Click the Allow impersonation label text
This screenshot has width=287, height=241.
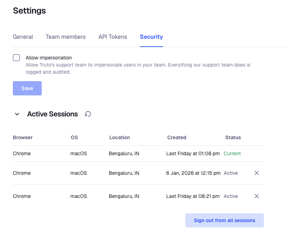49,58
